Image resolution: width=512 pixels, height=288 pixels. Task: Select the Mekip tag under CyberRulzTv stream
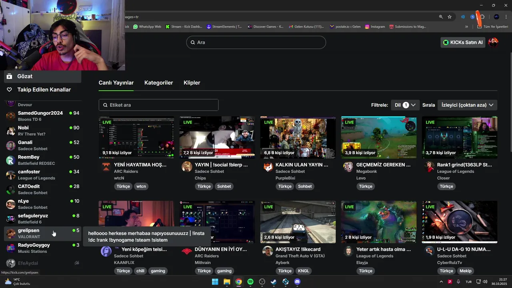[466, 271]
